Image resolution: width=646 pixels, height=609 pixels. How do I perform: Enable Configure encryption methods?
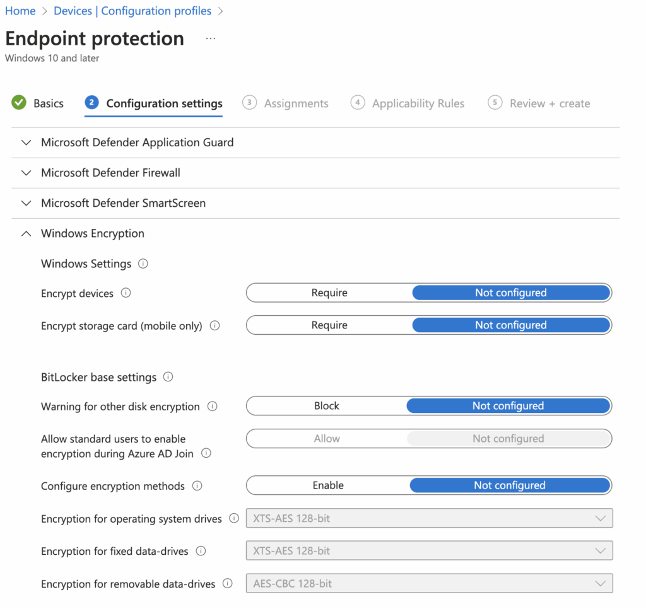[328, 485]
